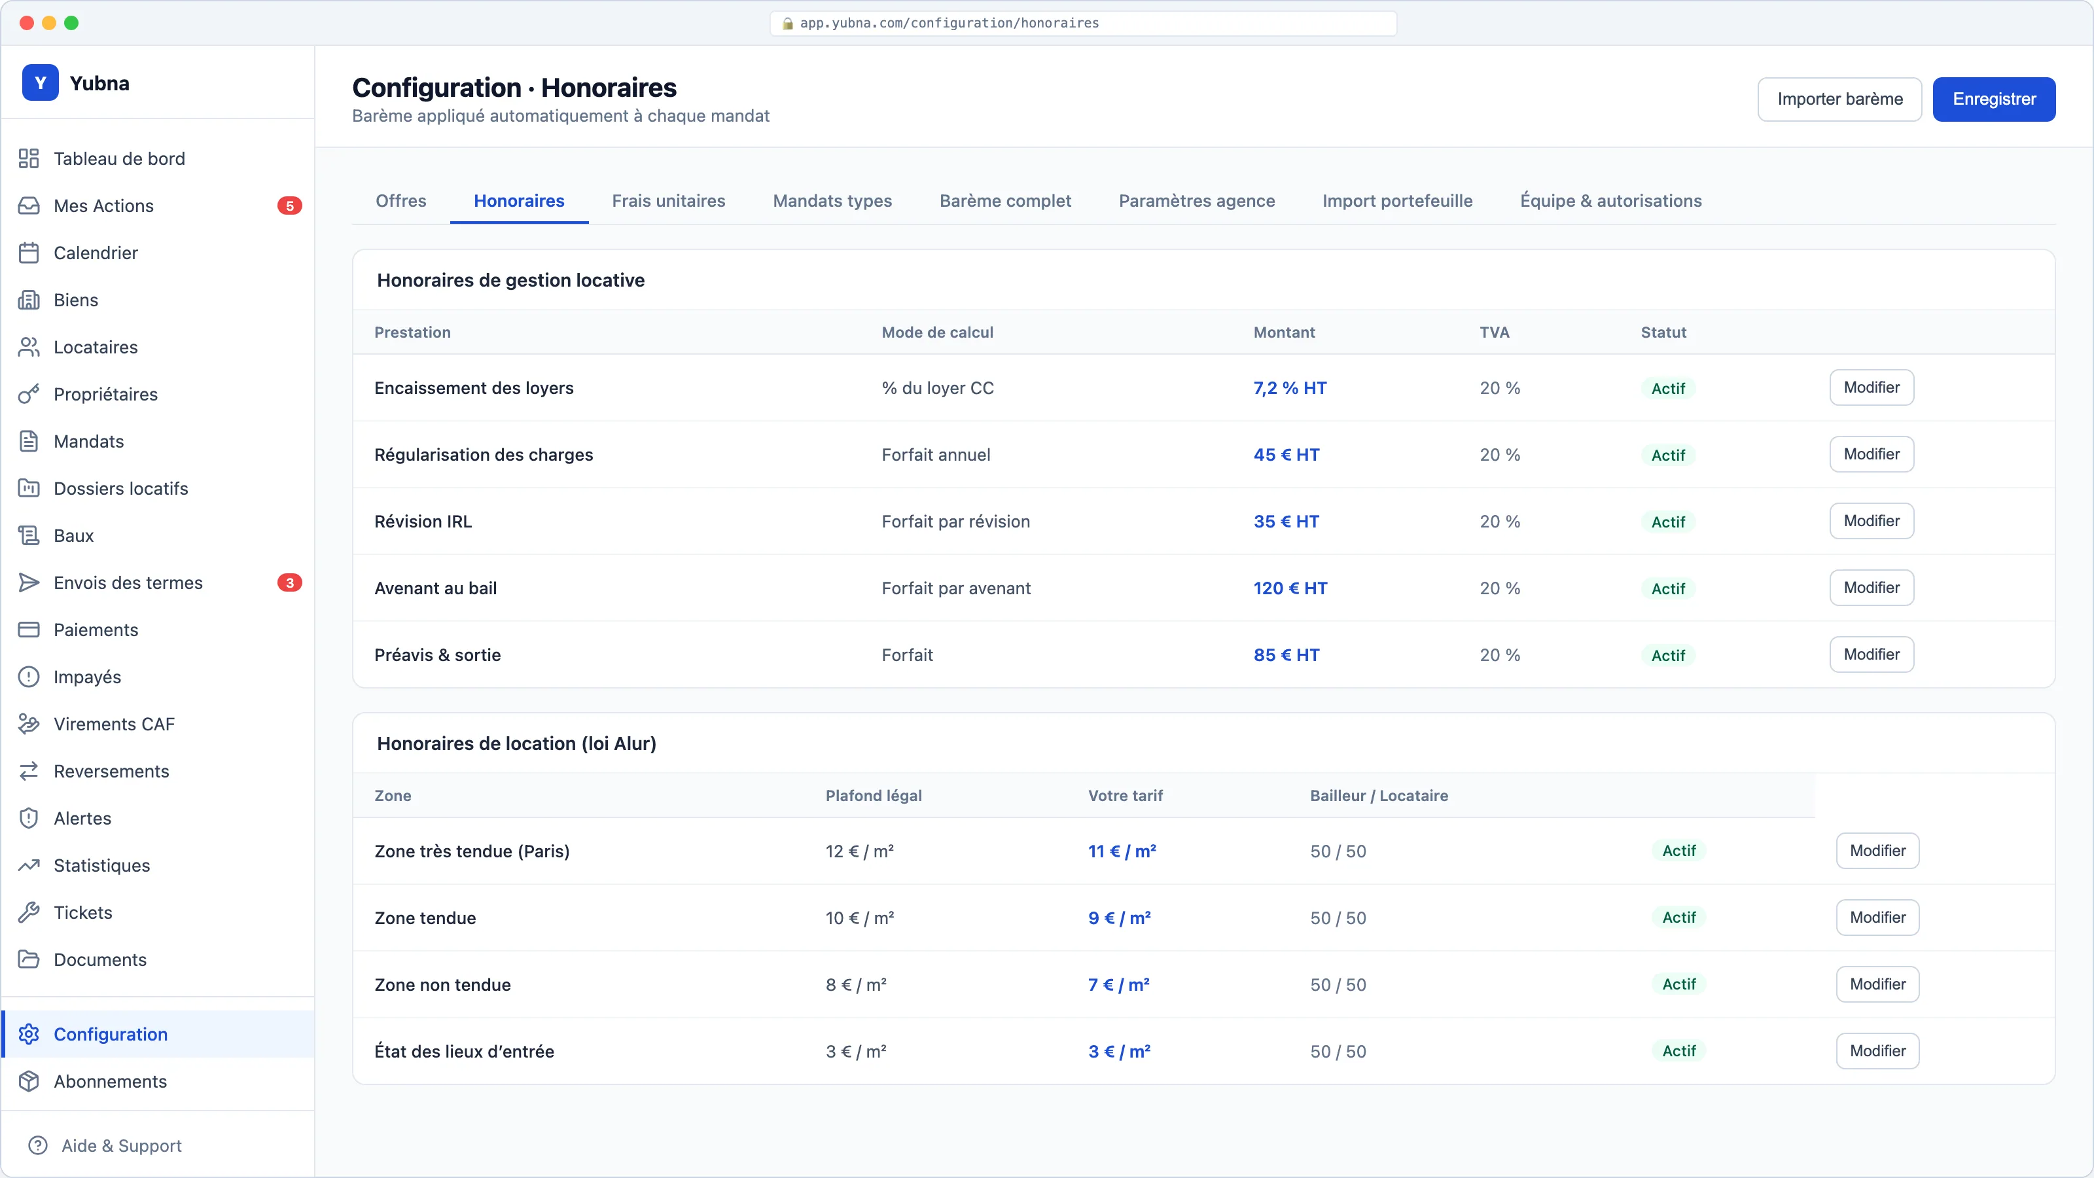Select the Honoraires tab
The height and width of the screenshot is (1178, 2094).
pos(519,201)
